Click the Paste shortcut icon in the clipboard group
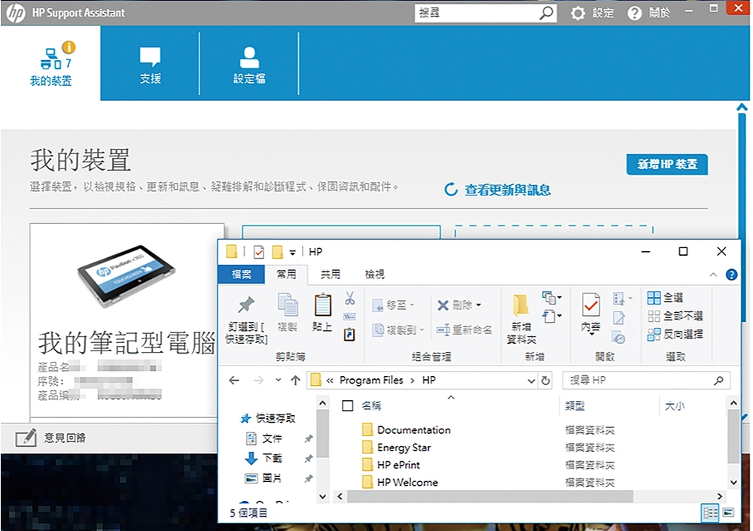Viewport: 753px width, 531px height. click(x=349, y=335)
